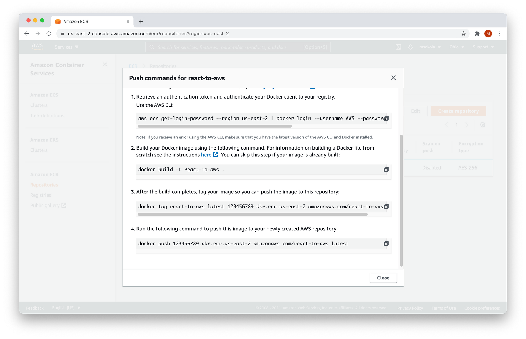
Task: Copy the docker build command
Action: [x=386, y=169]
